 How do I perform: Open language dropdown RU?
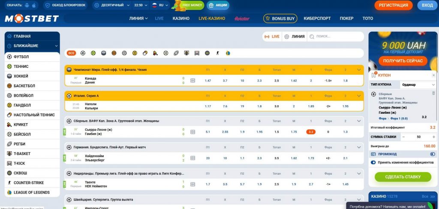click(x=160, y=5)
